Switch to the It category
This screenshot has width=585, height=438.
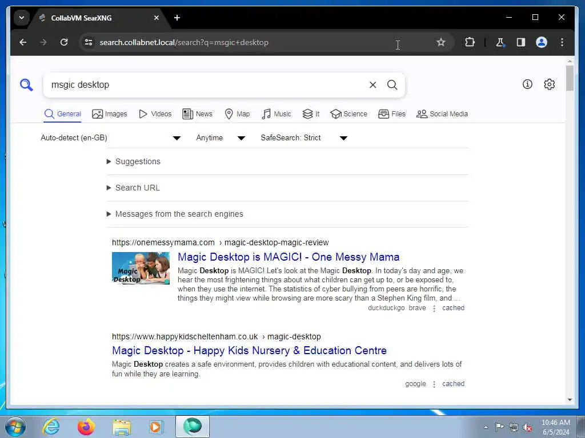pyautogui.click(x=311, y=114)
